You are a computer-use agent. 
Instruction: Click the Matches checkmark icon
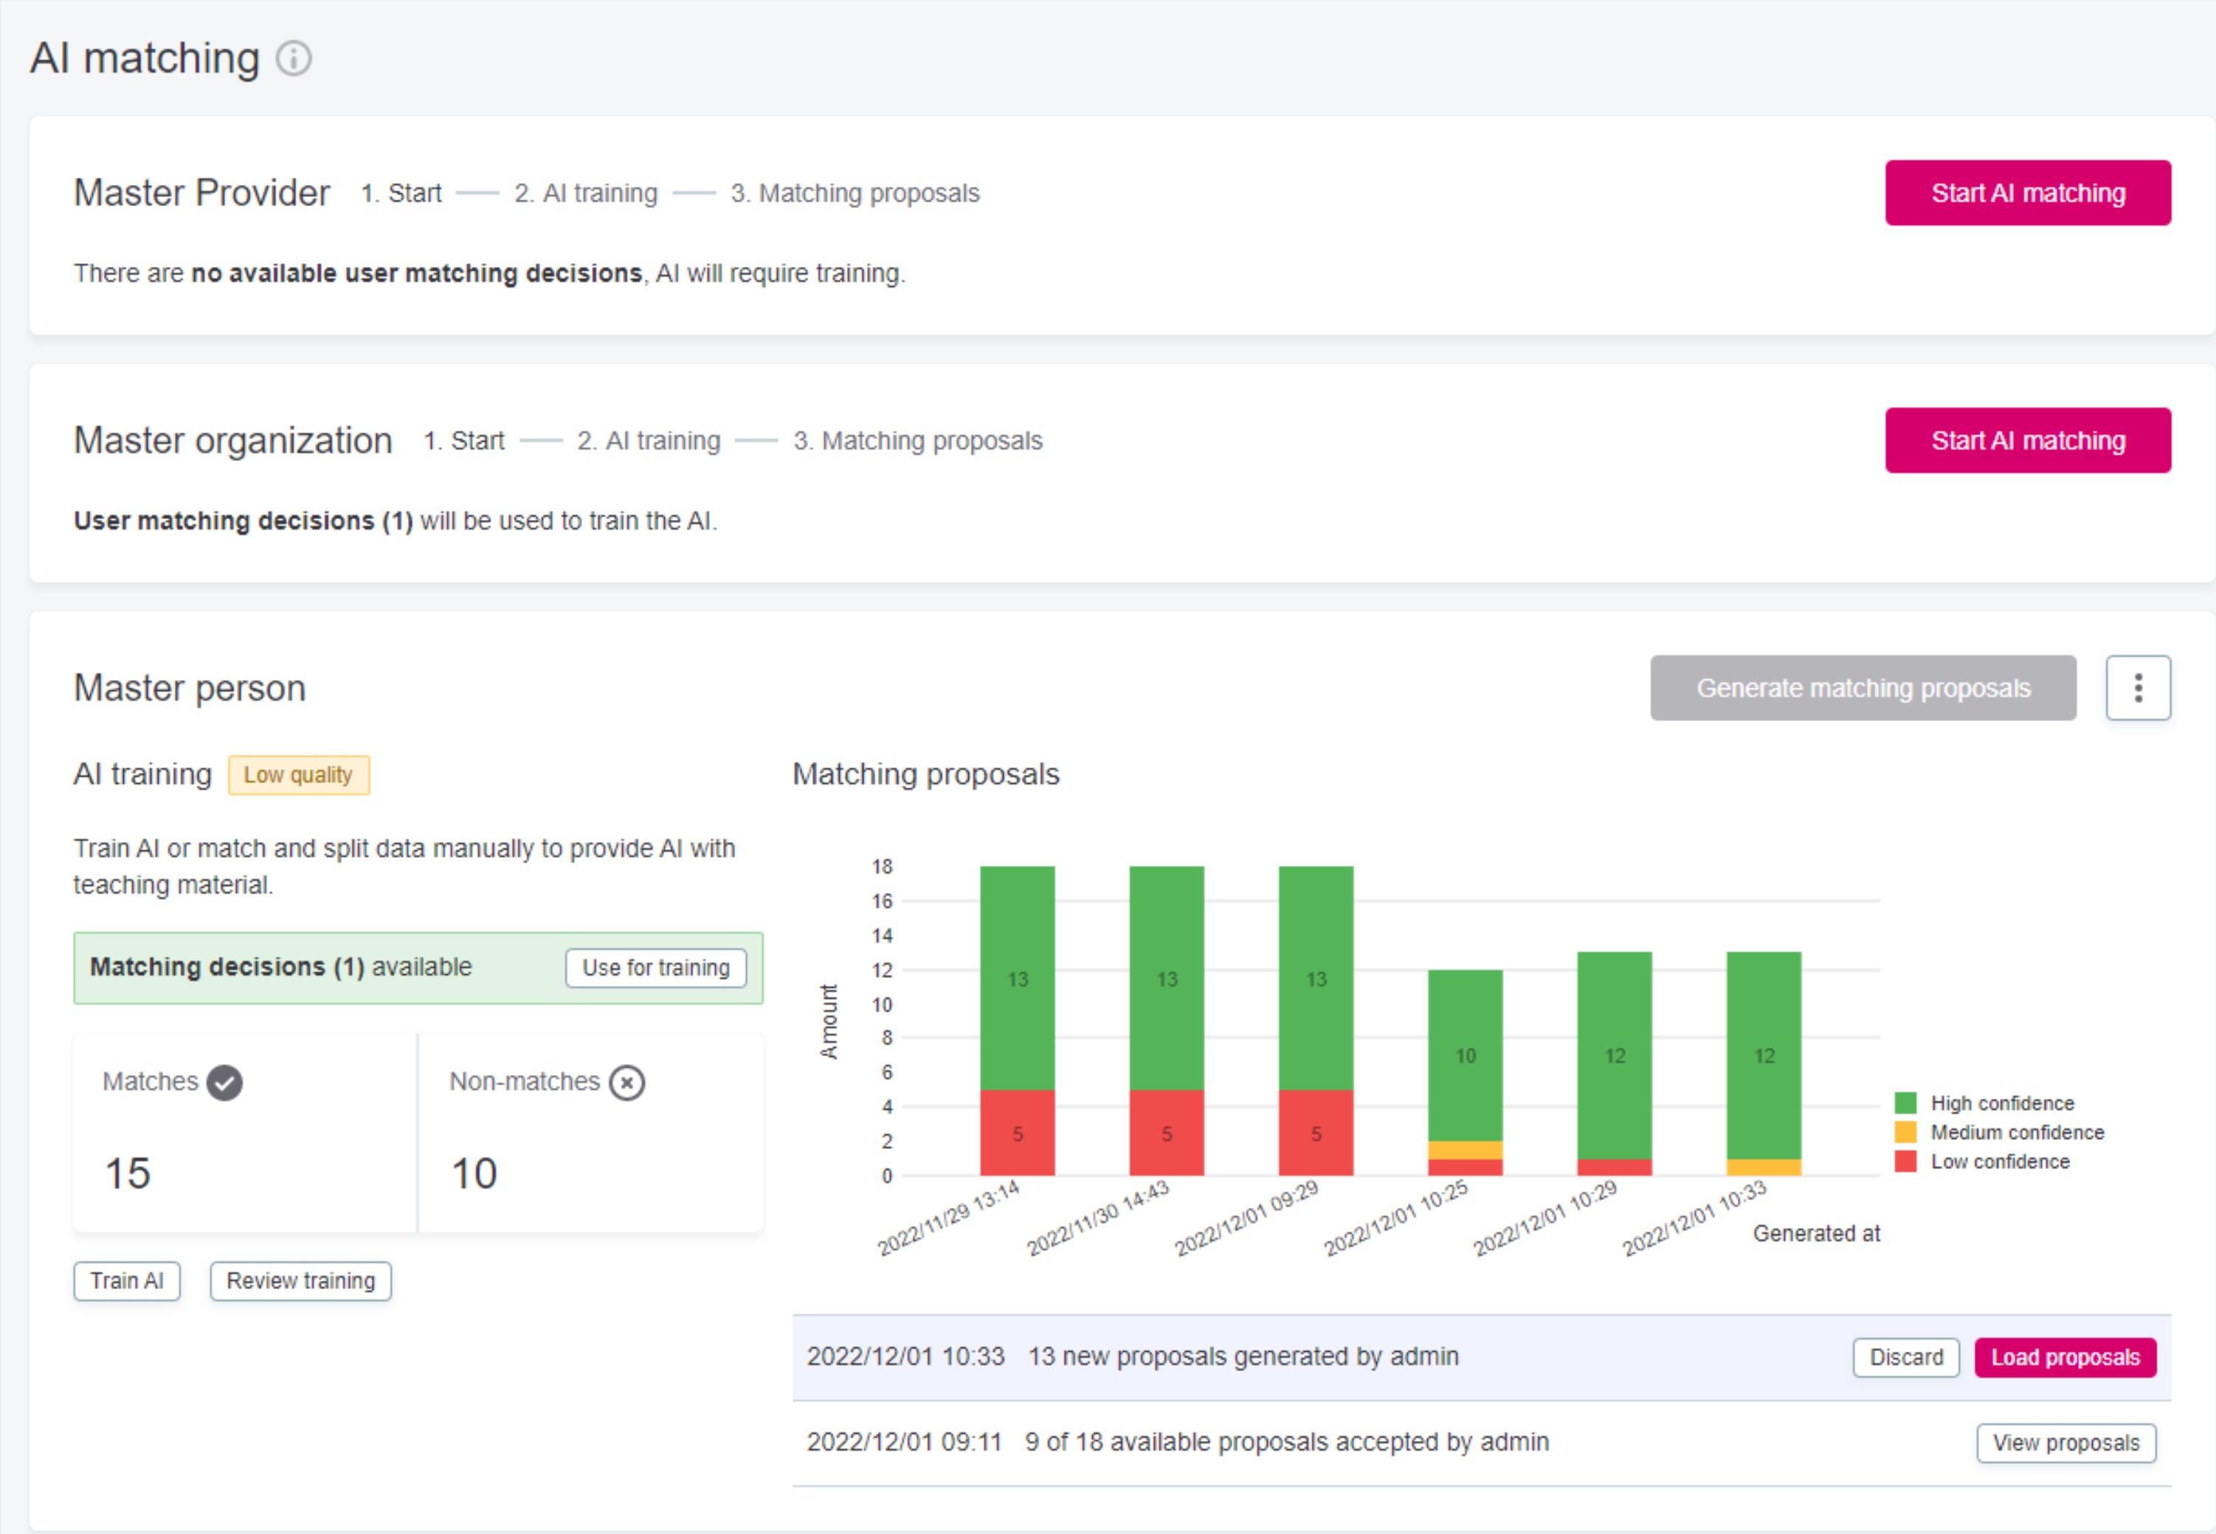coord(224,1082)
